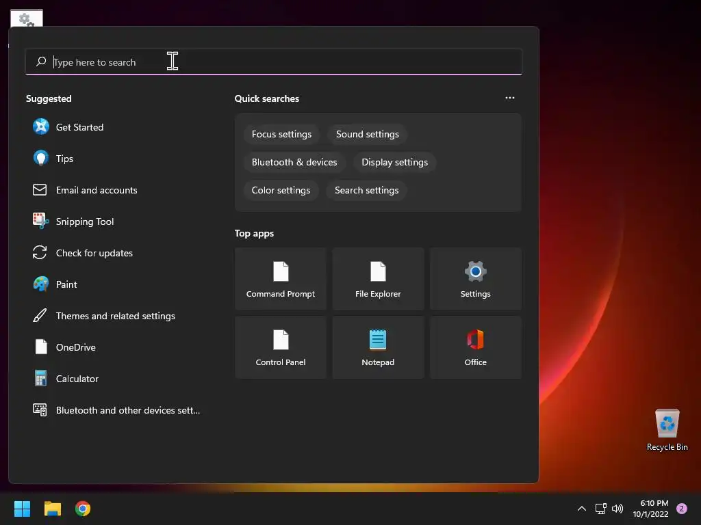Select the Sound settings quick search
701x525 pixels.
click(x=368, y=134)
